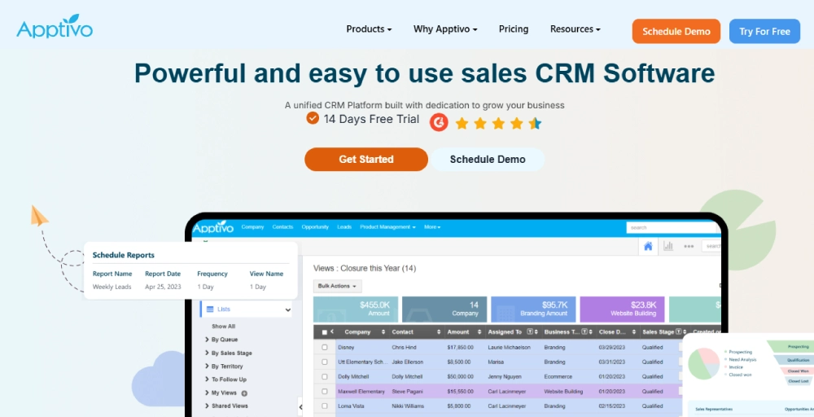814x417 pixels.
Task: Go to the Pricing page
Action: click(x=514, y=29)
